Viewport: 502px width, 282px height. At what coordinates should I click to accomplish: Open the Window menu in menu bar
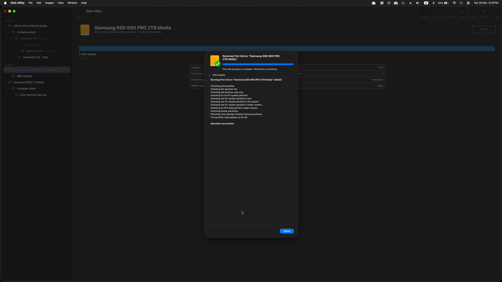tap(72, 3)
